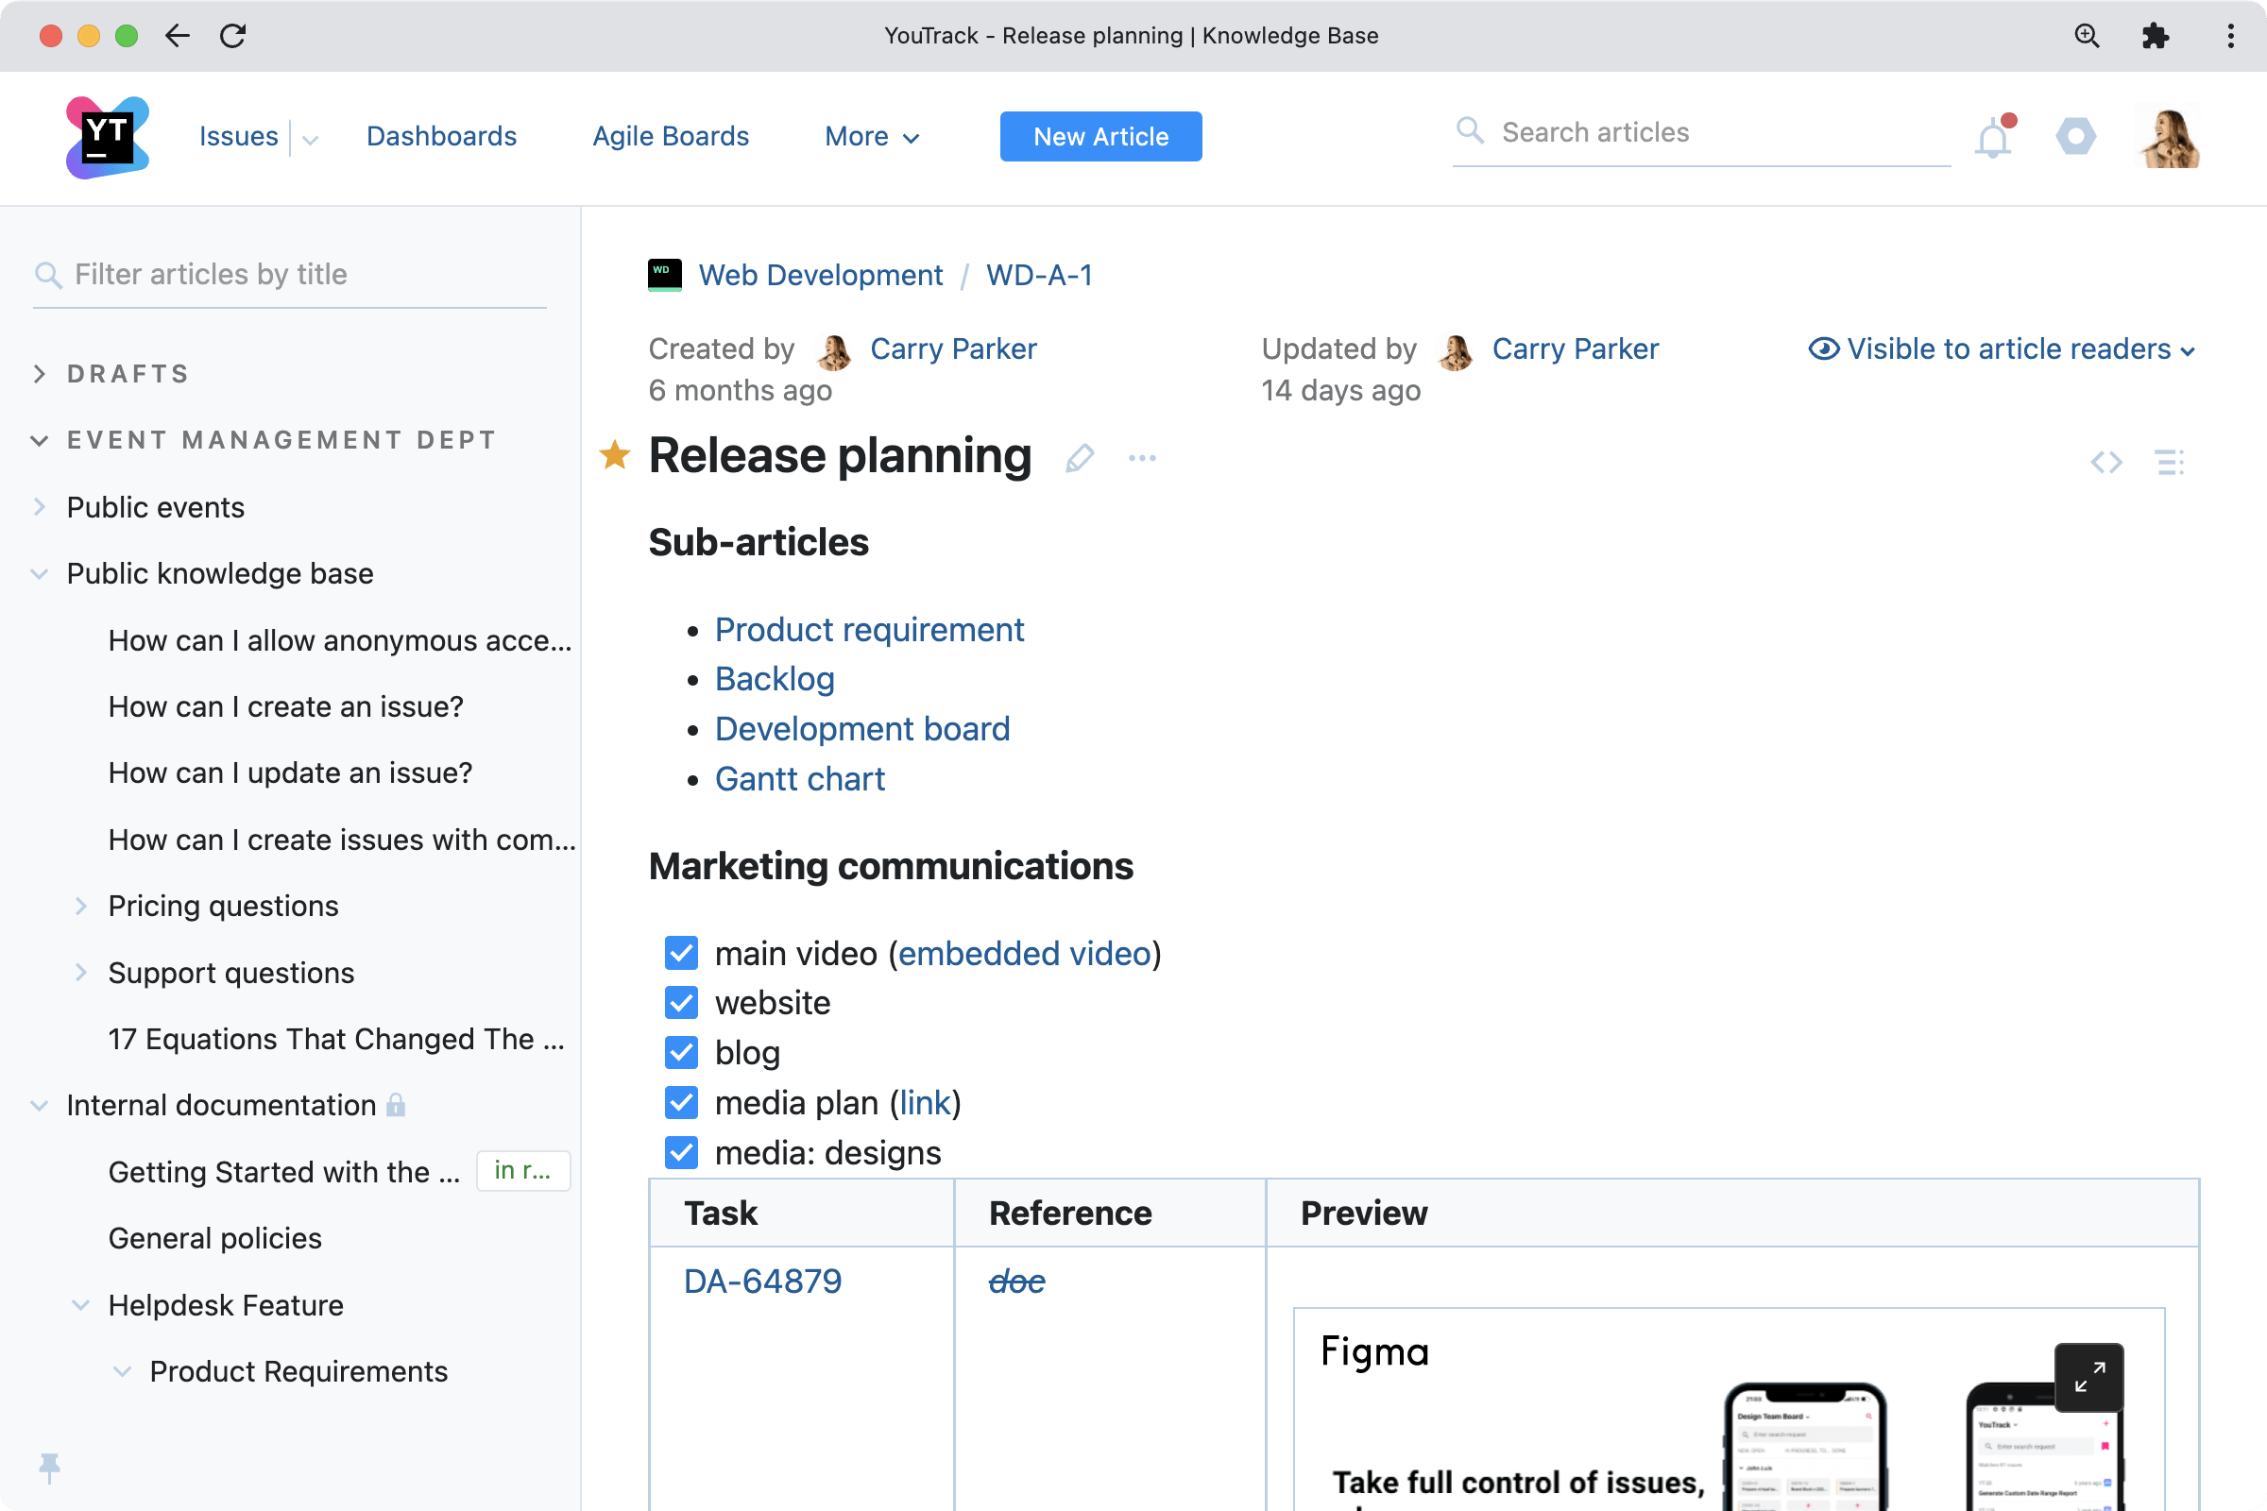Image resolution: width=2267 pixels, height=1511 pixels.
Task: Click the New Article button
Action: pos(1100,137)
